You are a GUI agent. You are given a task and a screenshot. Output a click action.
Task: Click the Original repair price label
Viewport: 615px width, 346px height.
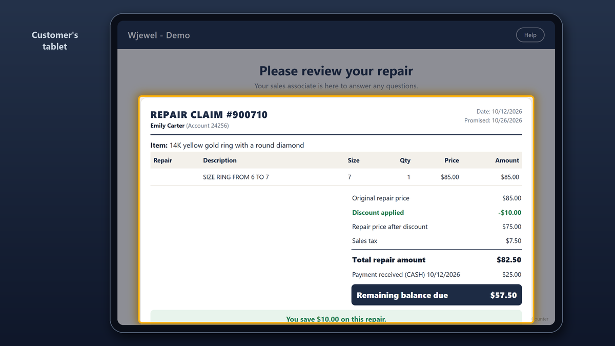[381, 198]
